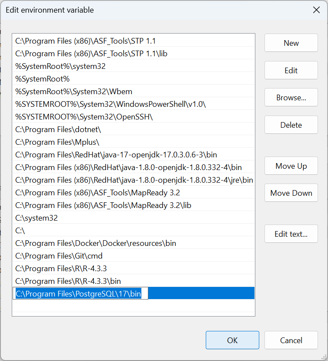This screenshot has height=361, width=328.
Task: Delete the selected path entry
Action: 291,125
